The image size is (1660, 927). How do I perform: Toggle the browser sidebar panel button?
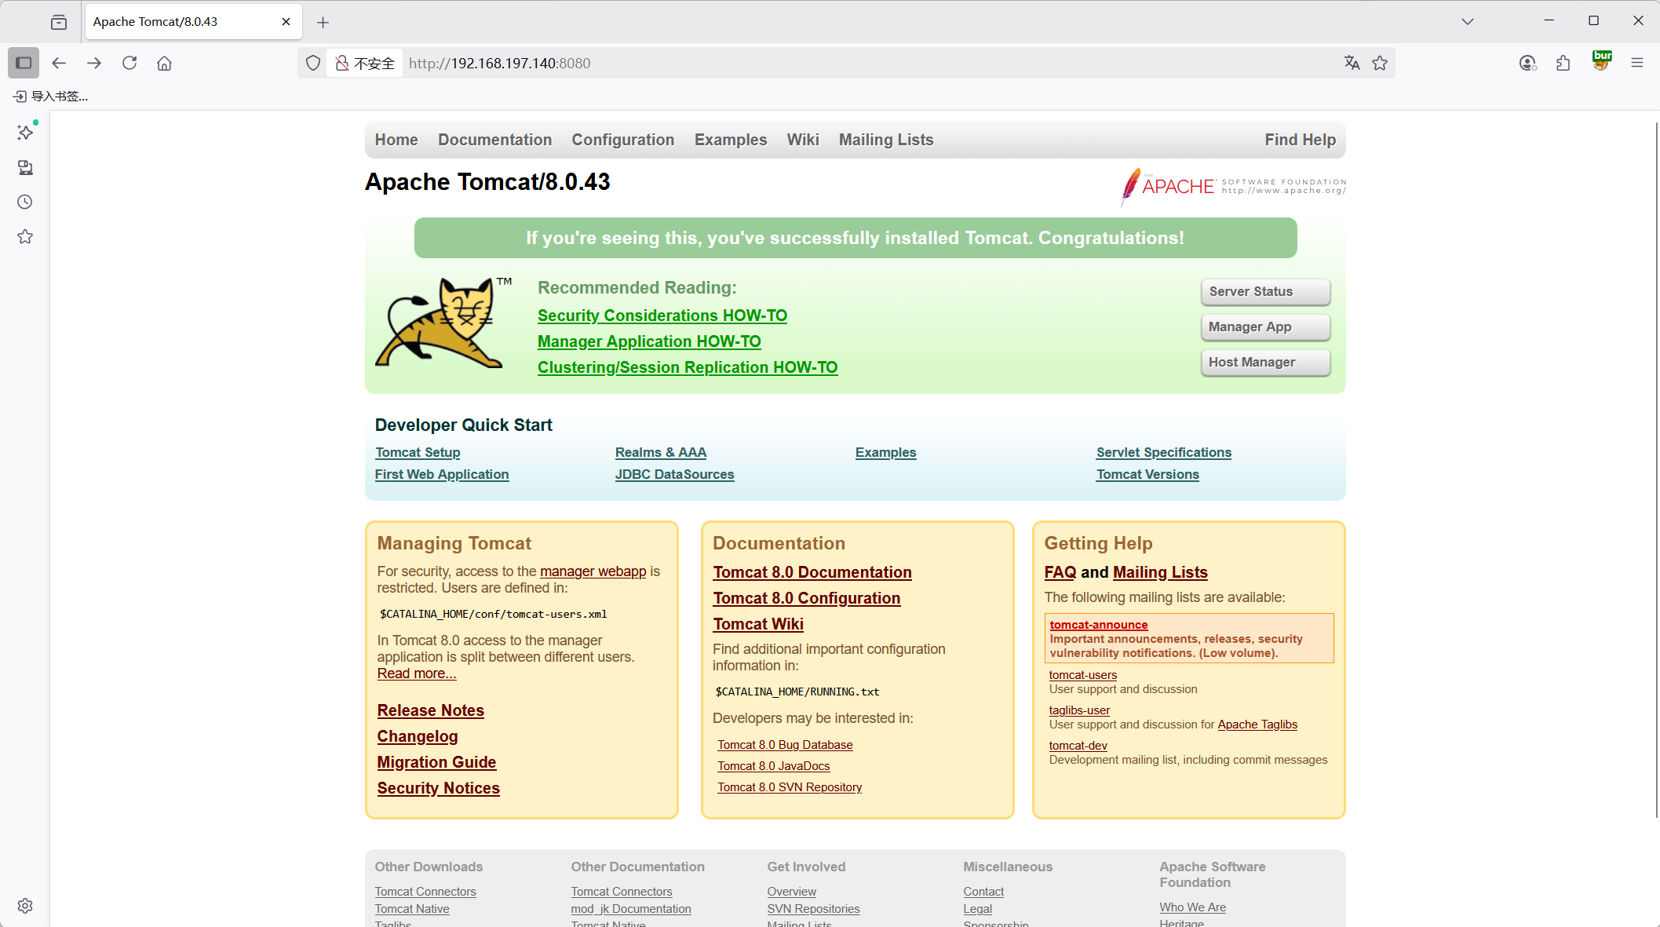click(24, 63)
